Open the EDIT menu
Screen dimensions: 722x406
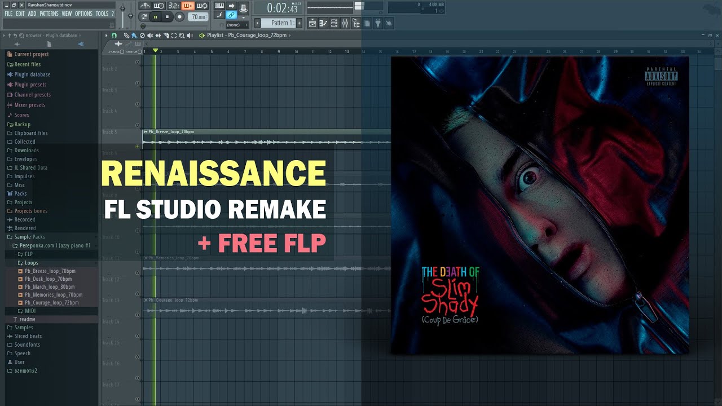point(20,14)
